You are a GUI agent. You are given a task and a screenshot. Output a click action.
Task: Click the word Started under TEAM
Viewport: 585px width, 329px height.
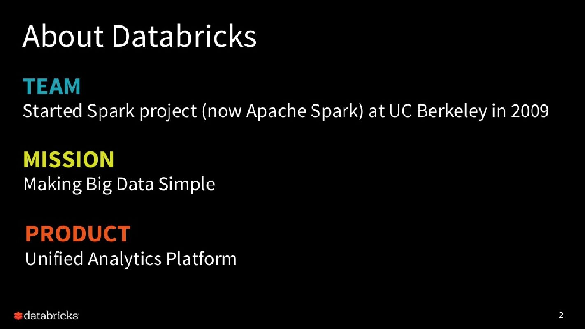(52, 111)
